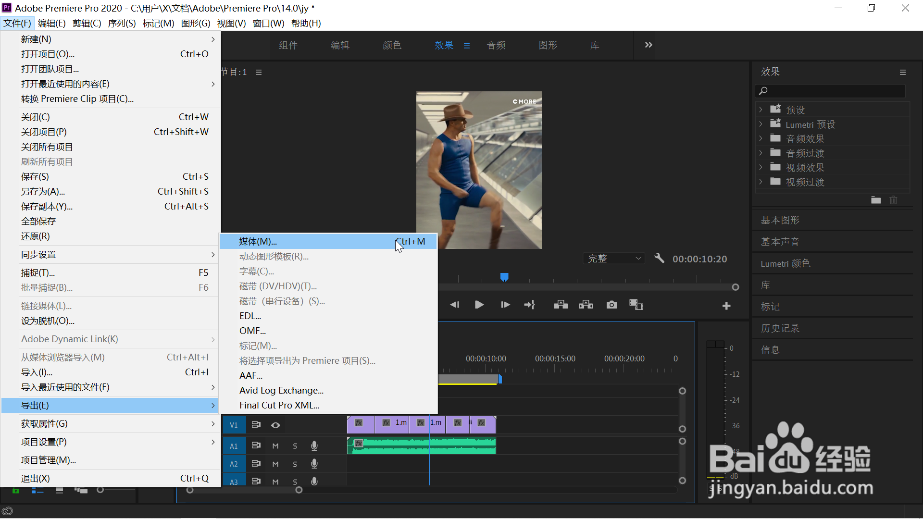Mute the A1 audio track
This screenshot has height=519, width=923.
(x=275, y=446)
